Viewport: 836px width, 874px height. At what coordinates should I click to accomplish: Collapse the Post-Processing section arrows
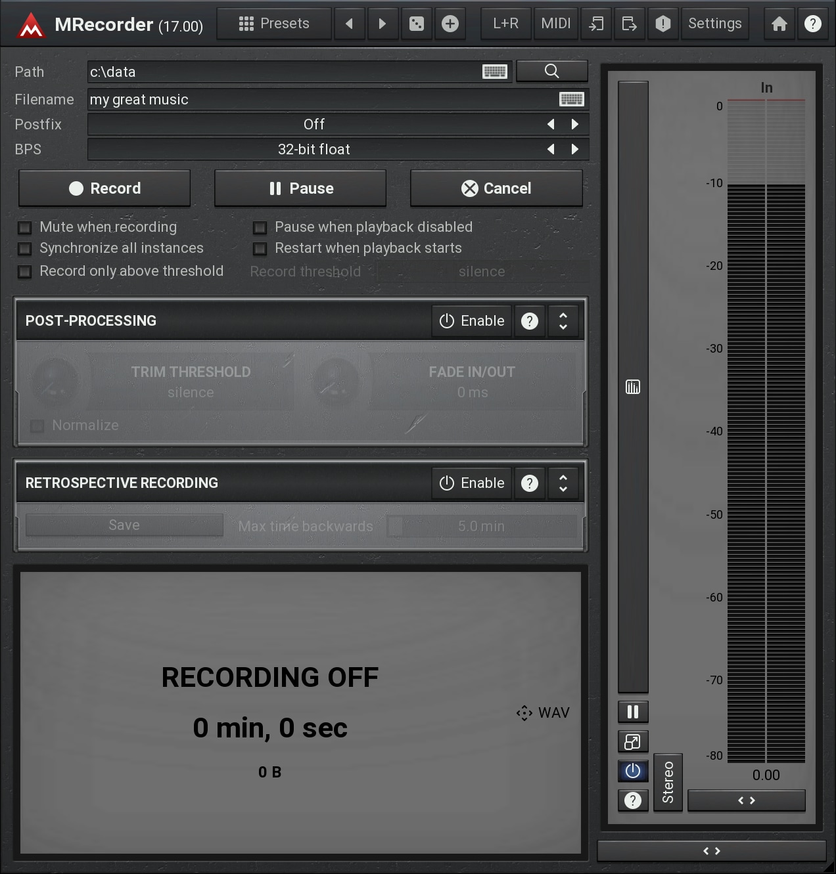(563, 321)
